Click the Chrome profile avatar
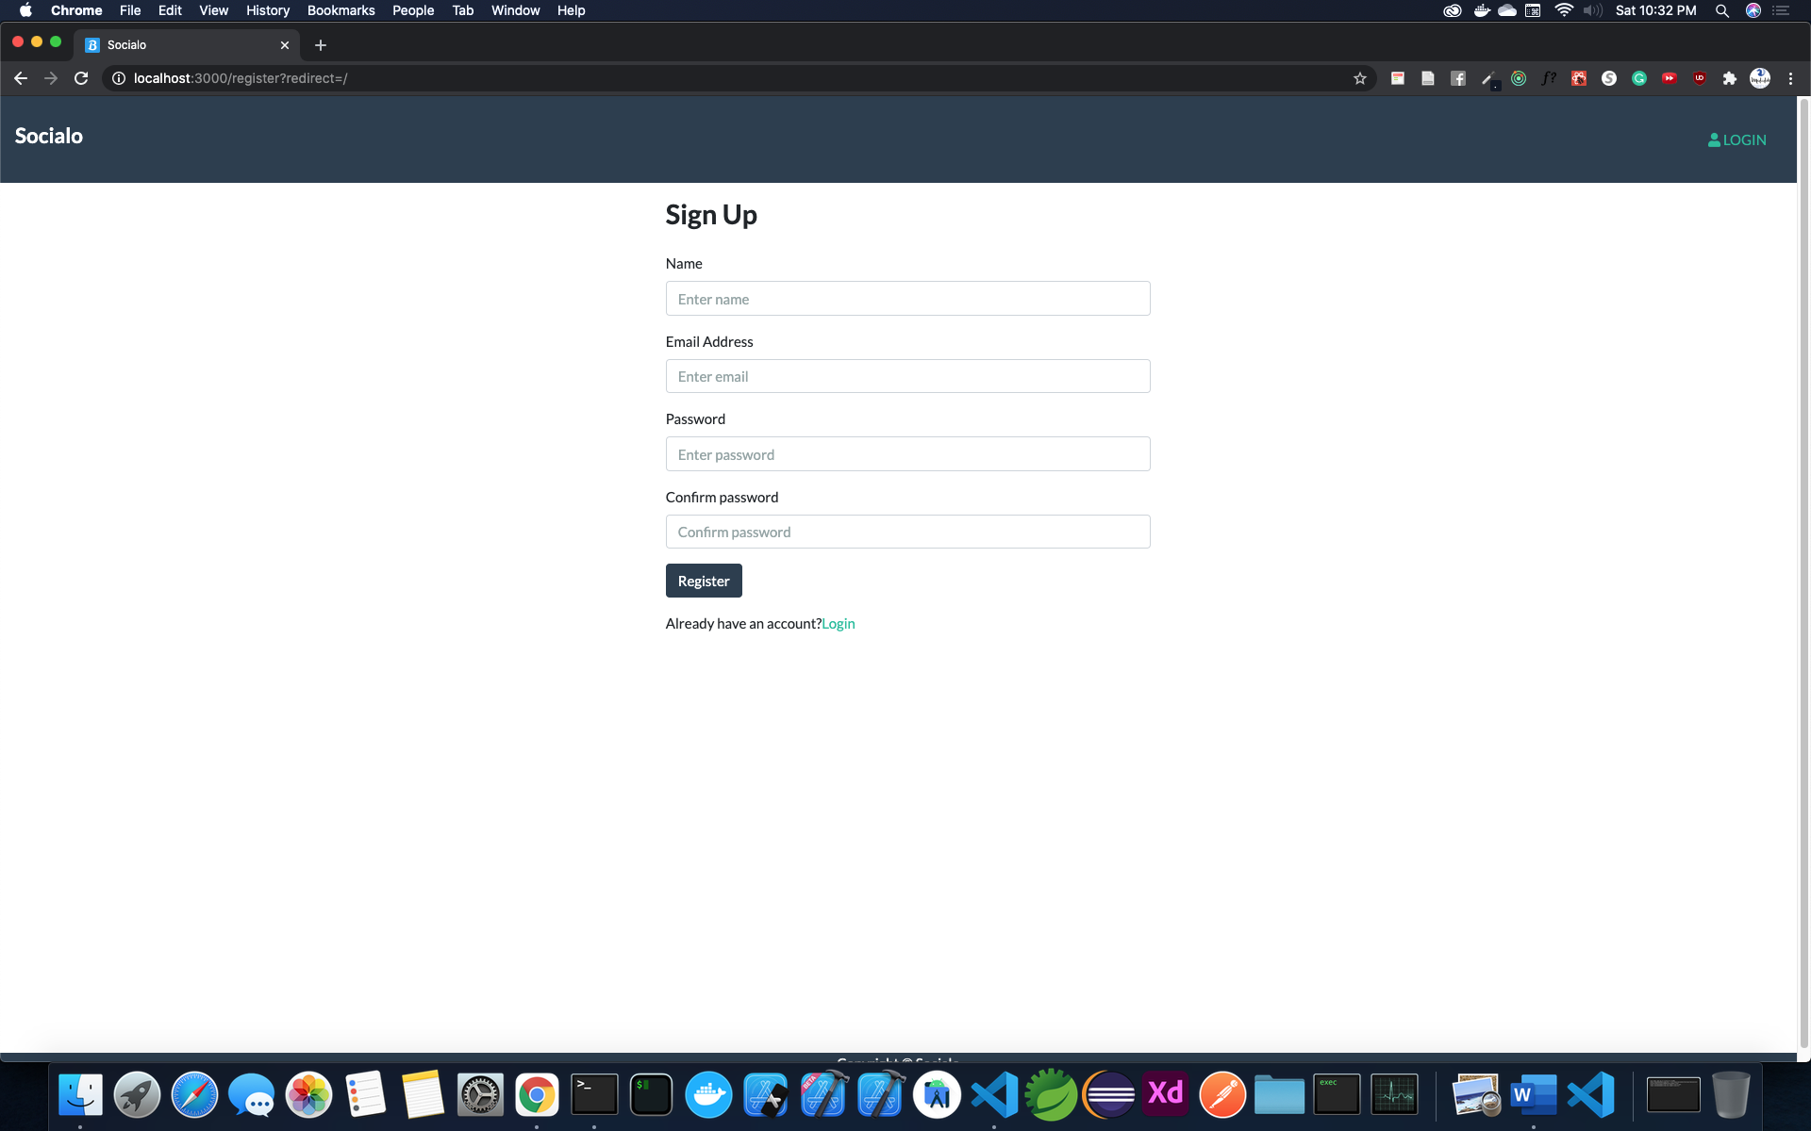Image resolution: width=1811 pixels, height=1131 pixels. point(1760,78)
